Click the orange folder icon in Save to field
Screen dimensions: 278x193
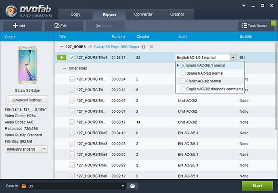(24, 186)
